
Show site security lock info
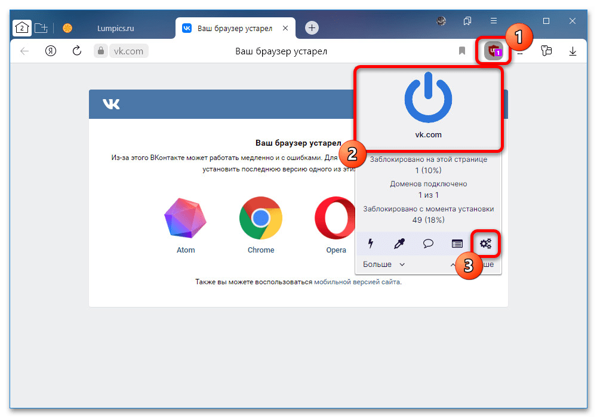(101, 51)
